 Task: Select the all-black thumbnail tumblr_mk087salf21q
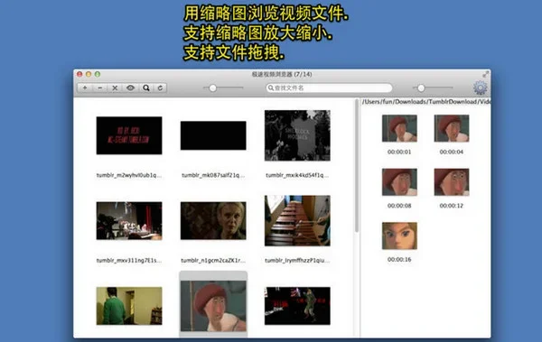click(x=213, y=135)
